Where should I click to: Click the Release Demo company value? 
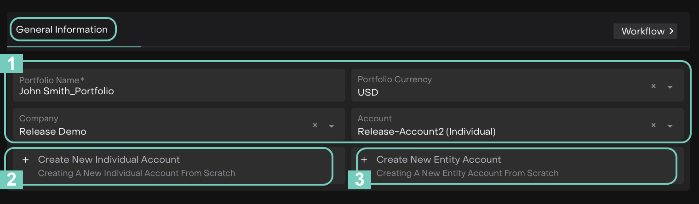pyautogui.click(x=52, y=131)
